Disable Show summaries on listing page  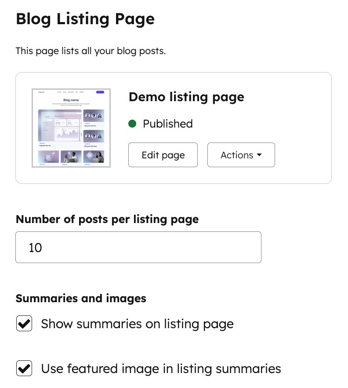pos(24,324)
